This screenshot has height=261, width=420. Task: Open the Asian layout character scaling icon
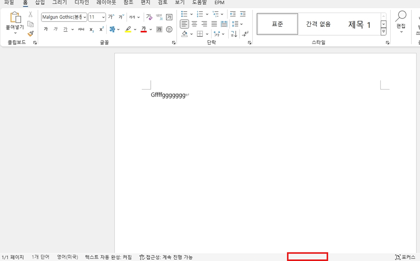click(217, 34)
